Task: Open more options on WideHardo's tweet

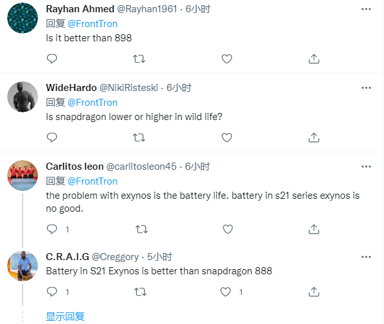Action: (366, 88)
